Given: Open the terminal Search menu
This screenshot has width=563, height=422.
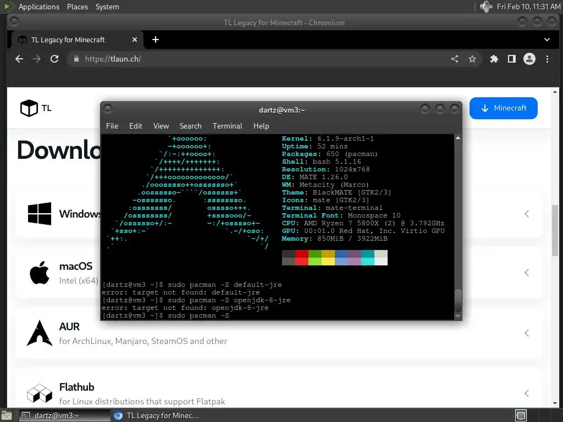Looking at the screenshot, I should click(x=190, y=126).
